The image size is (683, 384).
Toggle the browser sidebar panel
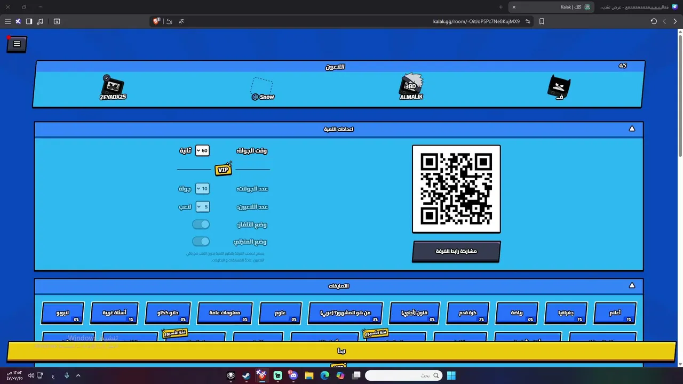29,21
